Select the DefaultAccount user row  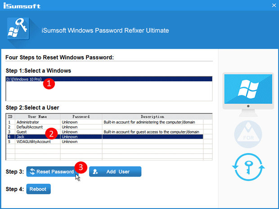[x=105, y=127]
